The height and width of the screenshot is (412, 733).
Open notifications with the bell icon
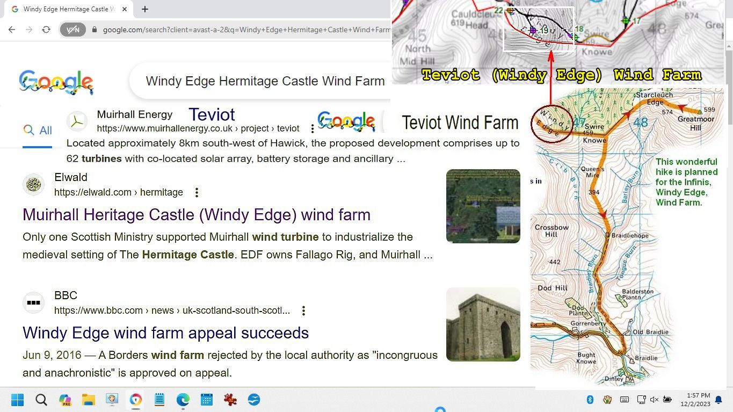pyautogui.click(x=719, y=400)
